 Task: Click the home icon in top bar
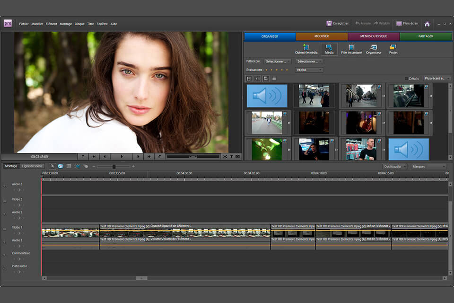427,24
